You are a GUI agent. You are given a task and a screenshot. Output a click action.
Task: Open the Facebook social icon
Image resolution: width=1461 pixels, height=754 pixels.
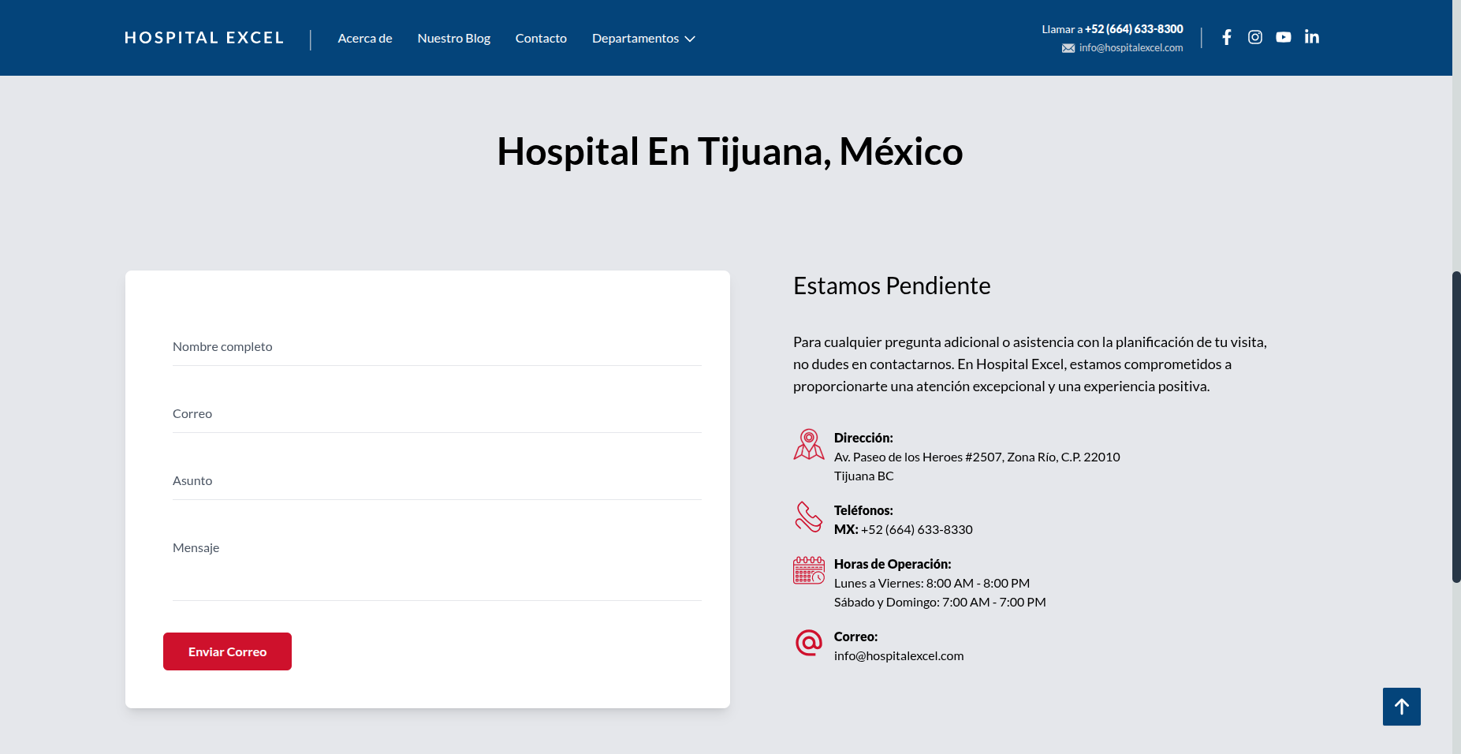pyautogui.click(x=1226, y=37)
